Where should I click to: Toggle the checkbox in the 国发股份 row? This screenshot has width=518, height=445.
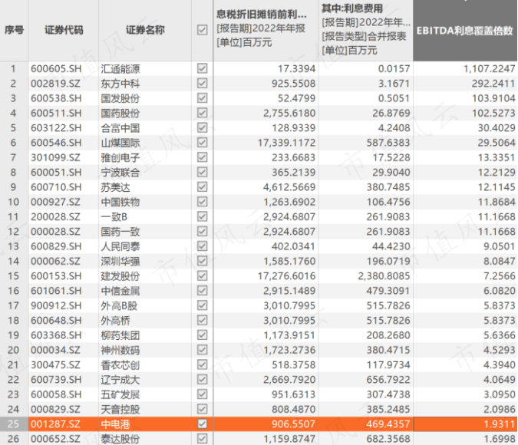202,98
